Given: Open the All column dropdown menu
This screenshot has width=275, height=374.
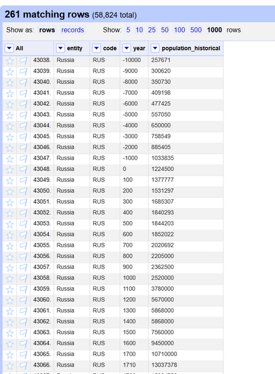Looking at the screenshot, I should [9, 48].
